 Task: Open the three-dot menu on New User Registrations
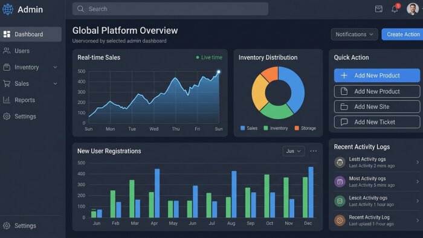tap(314, 151)
